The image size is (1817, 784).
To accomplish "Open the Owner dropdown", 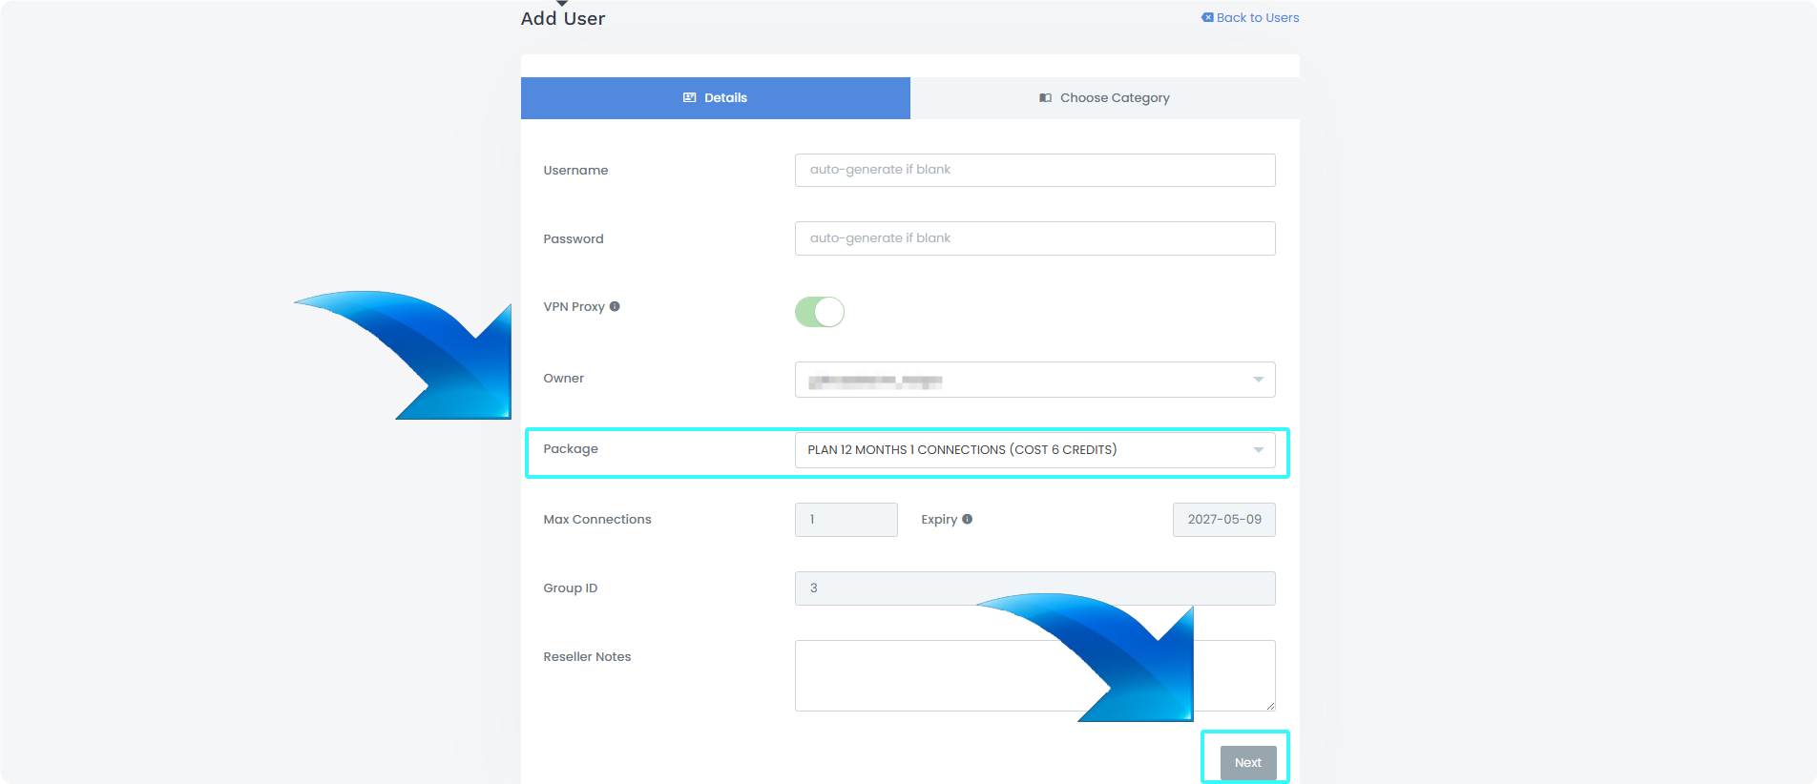I will point(1034,380).
